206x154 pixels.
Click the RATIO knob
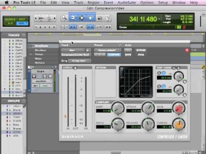[118, 124]
